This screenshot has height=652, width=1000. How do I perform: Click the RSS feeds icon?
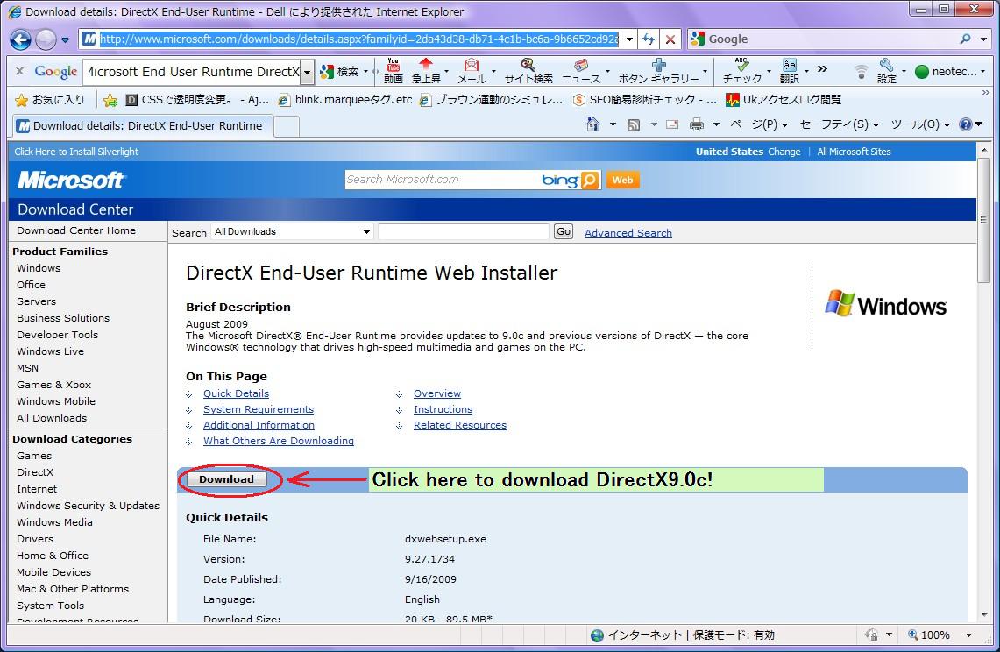pos(634,124)
